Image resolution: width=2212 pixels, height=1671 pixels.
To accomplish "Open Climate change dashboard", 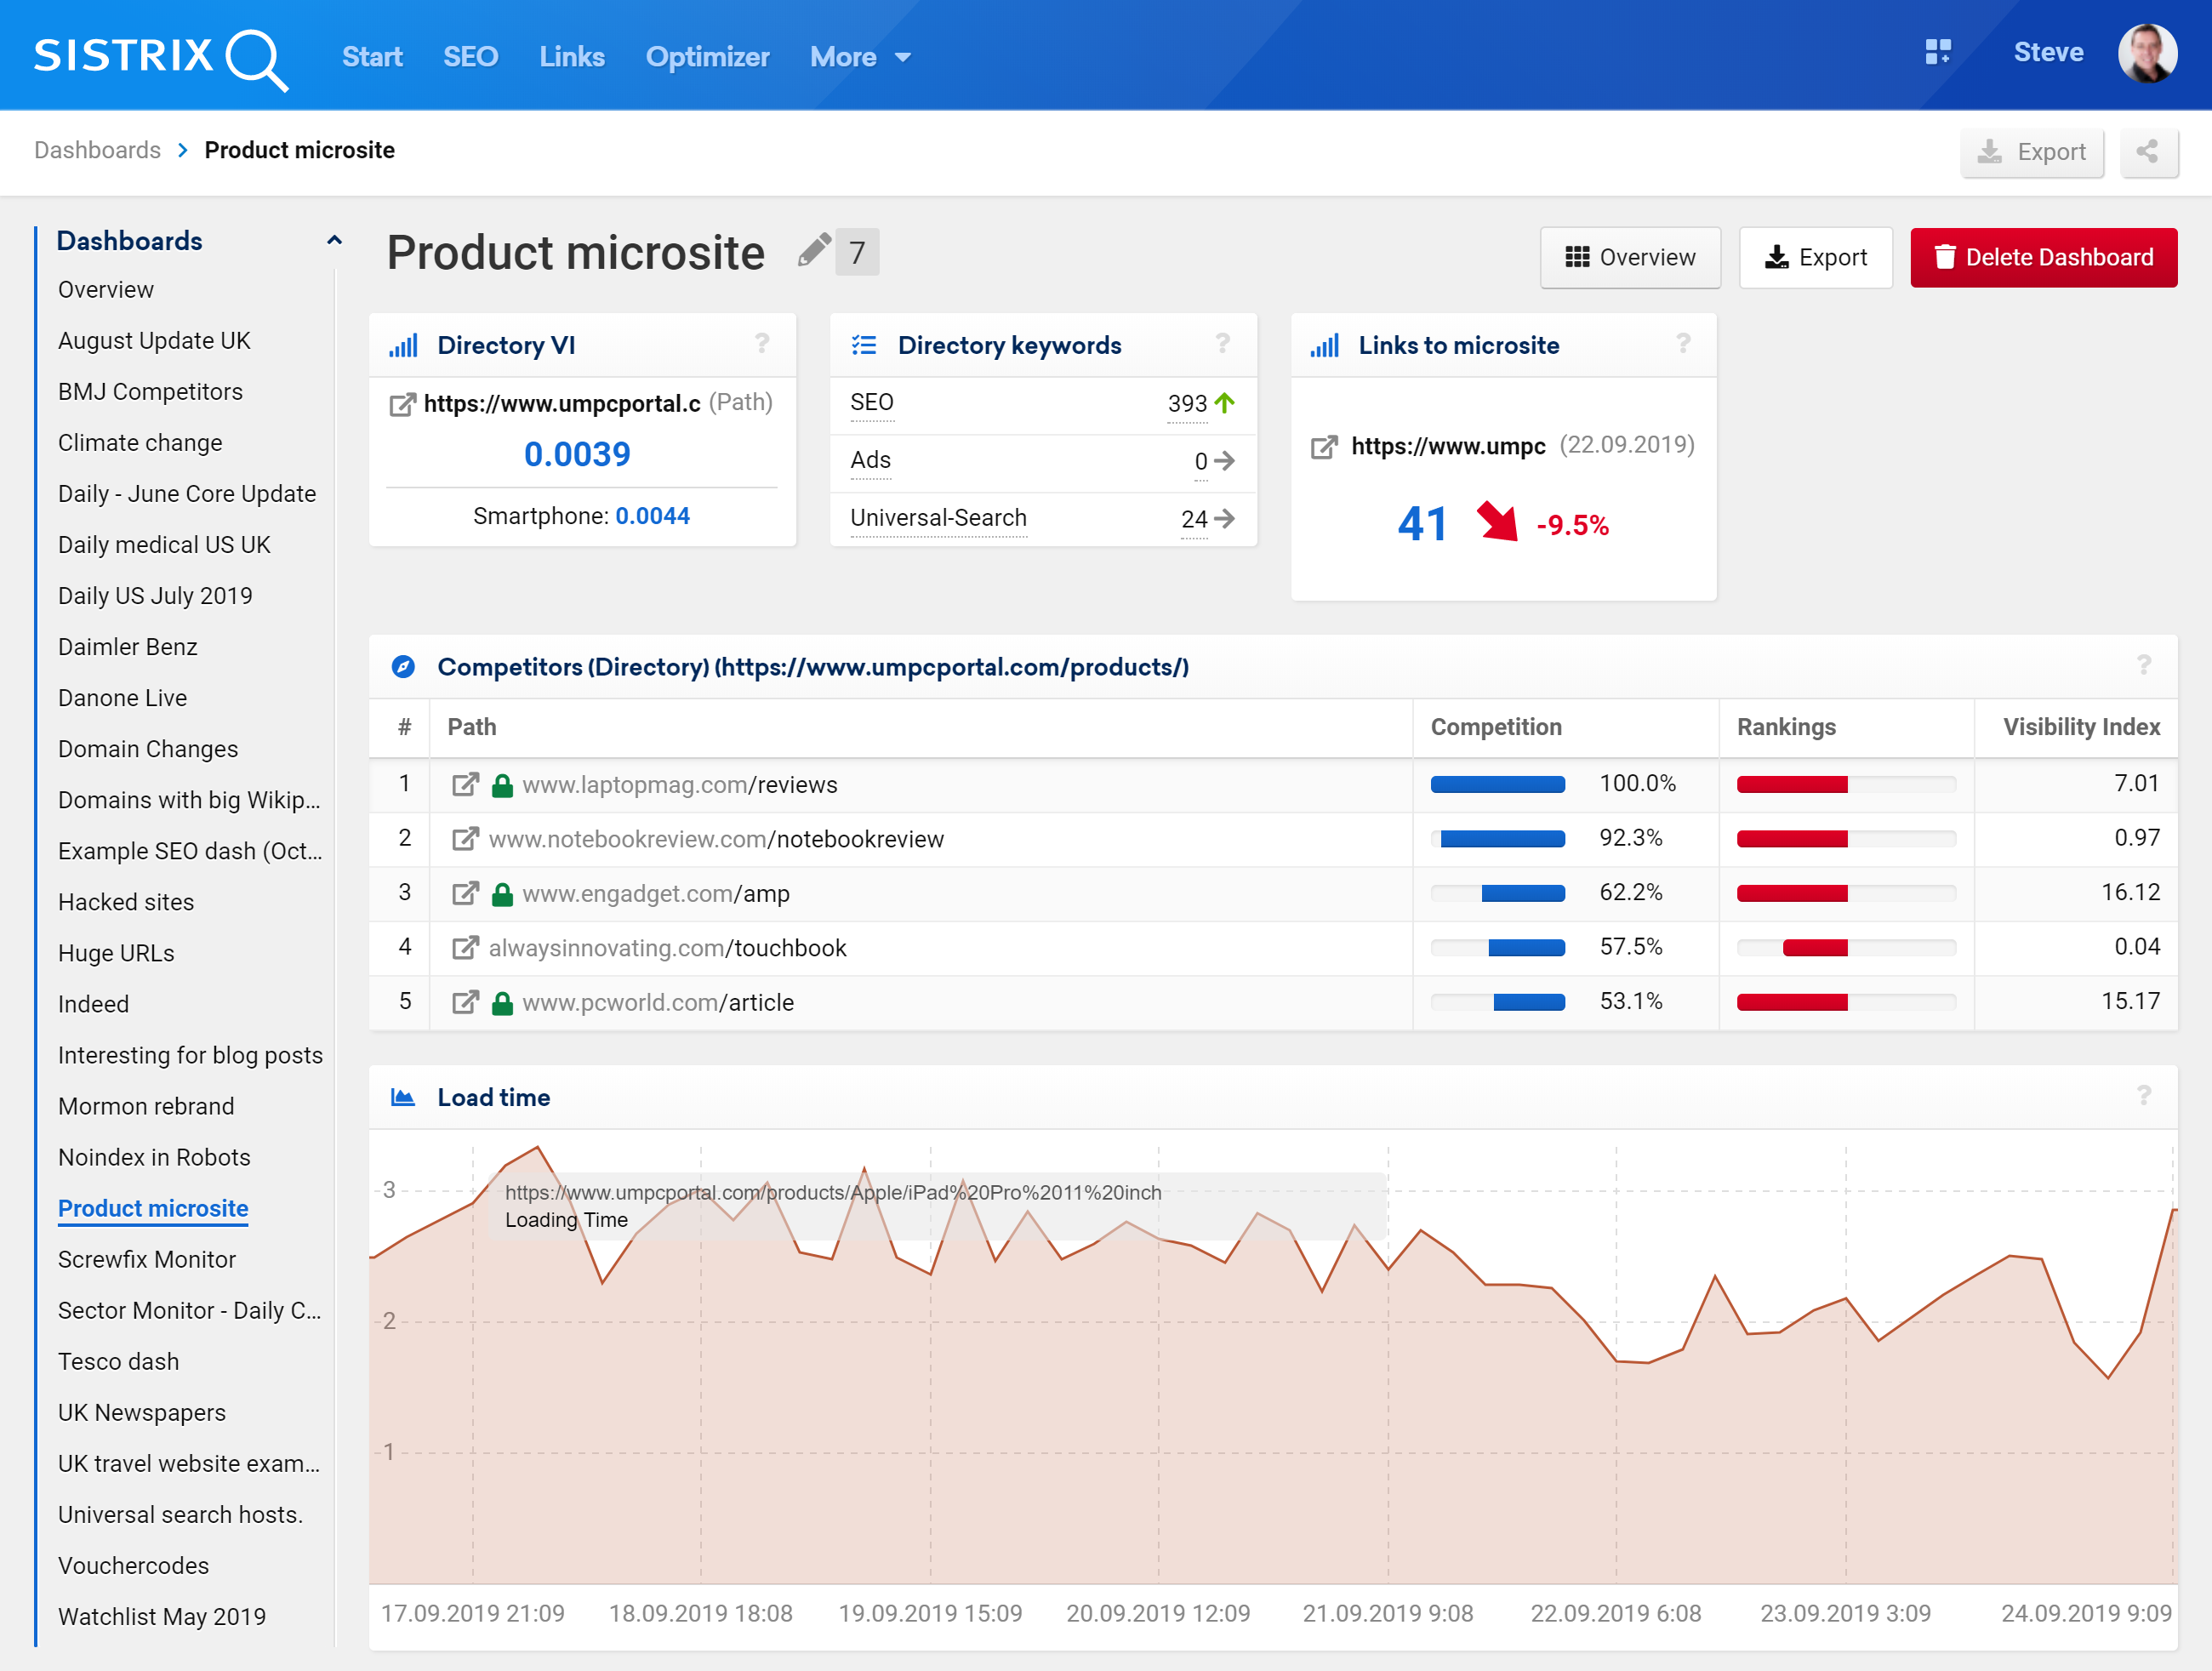I will pyautogui.click(x=140, y=443).
